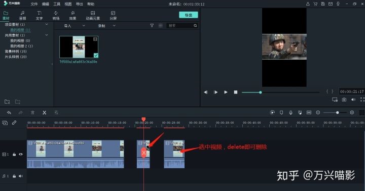This screenshot has width=365, height=191.
Task: Open the 编辑 menu
Action: pos(46,4)
